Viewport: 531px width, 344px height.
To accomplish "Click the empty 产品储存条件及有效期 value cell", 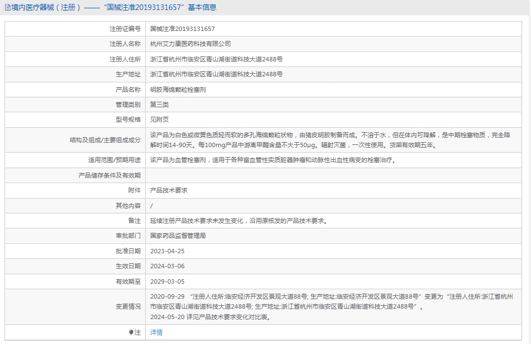I will click(x=333, y=175).
